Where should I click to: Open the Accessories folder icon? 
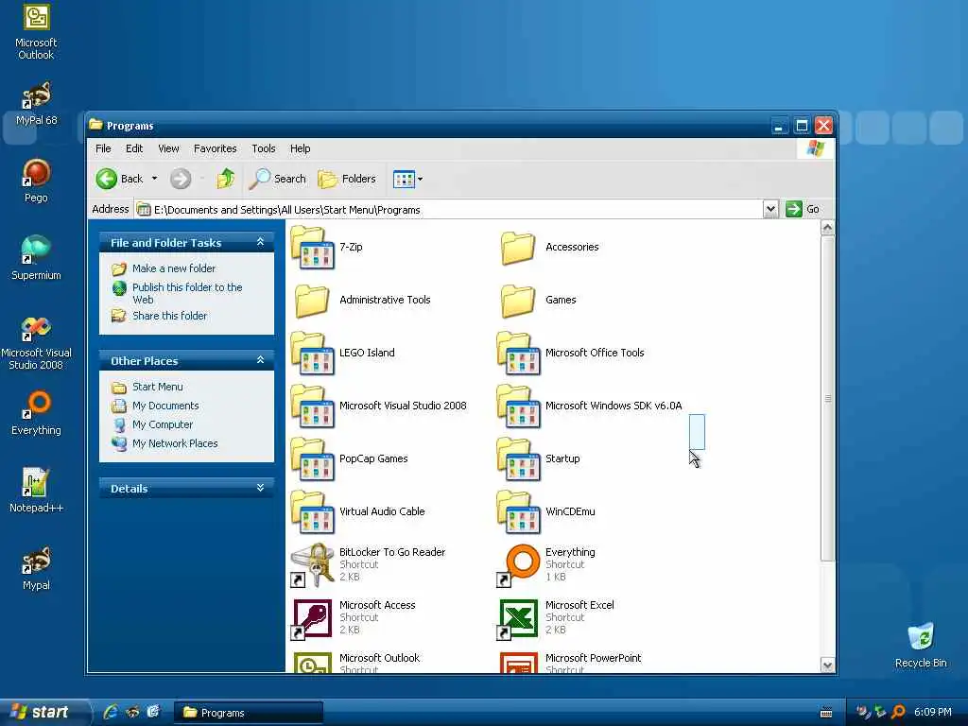(518, 249)
